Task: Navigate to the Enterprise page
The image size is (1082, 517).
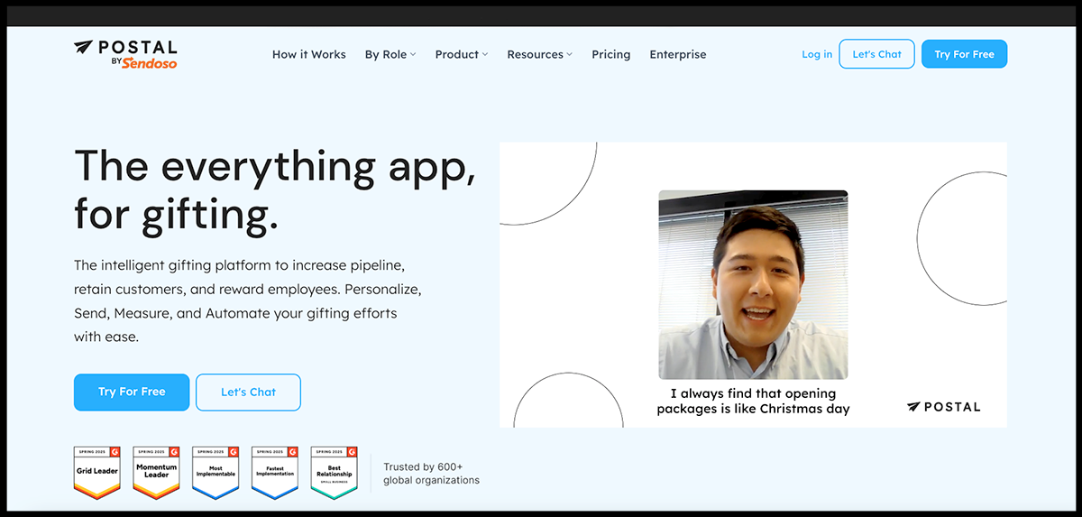Action: pyautogui.click(x=677, y=54)
